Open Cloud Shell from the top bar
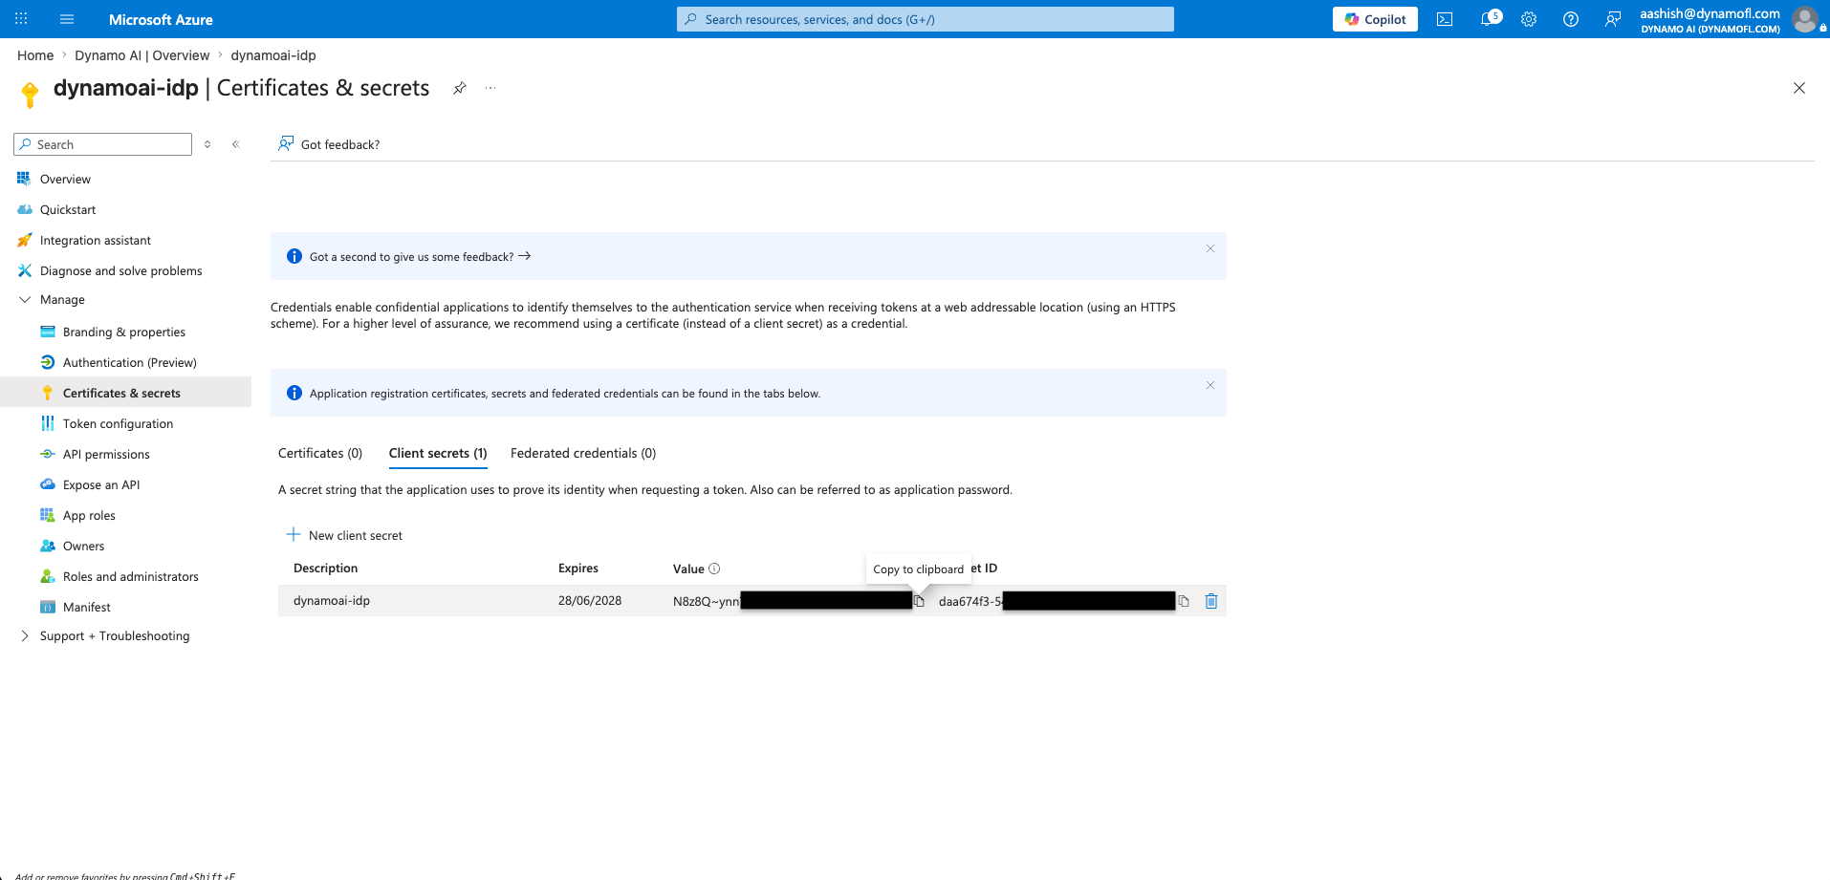 pos(1445,19)
